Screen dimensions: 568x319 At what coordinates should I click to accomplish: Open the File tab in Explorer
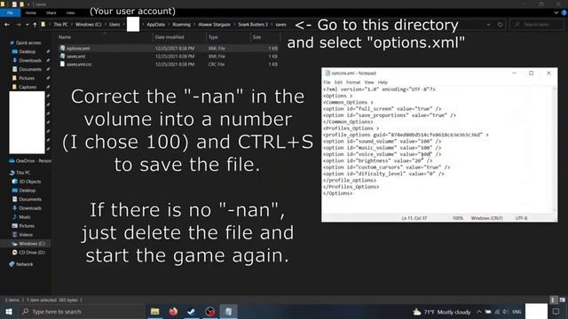(x=10, y=12)
